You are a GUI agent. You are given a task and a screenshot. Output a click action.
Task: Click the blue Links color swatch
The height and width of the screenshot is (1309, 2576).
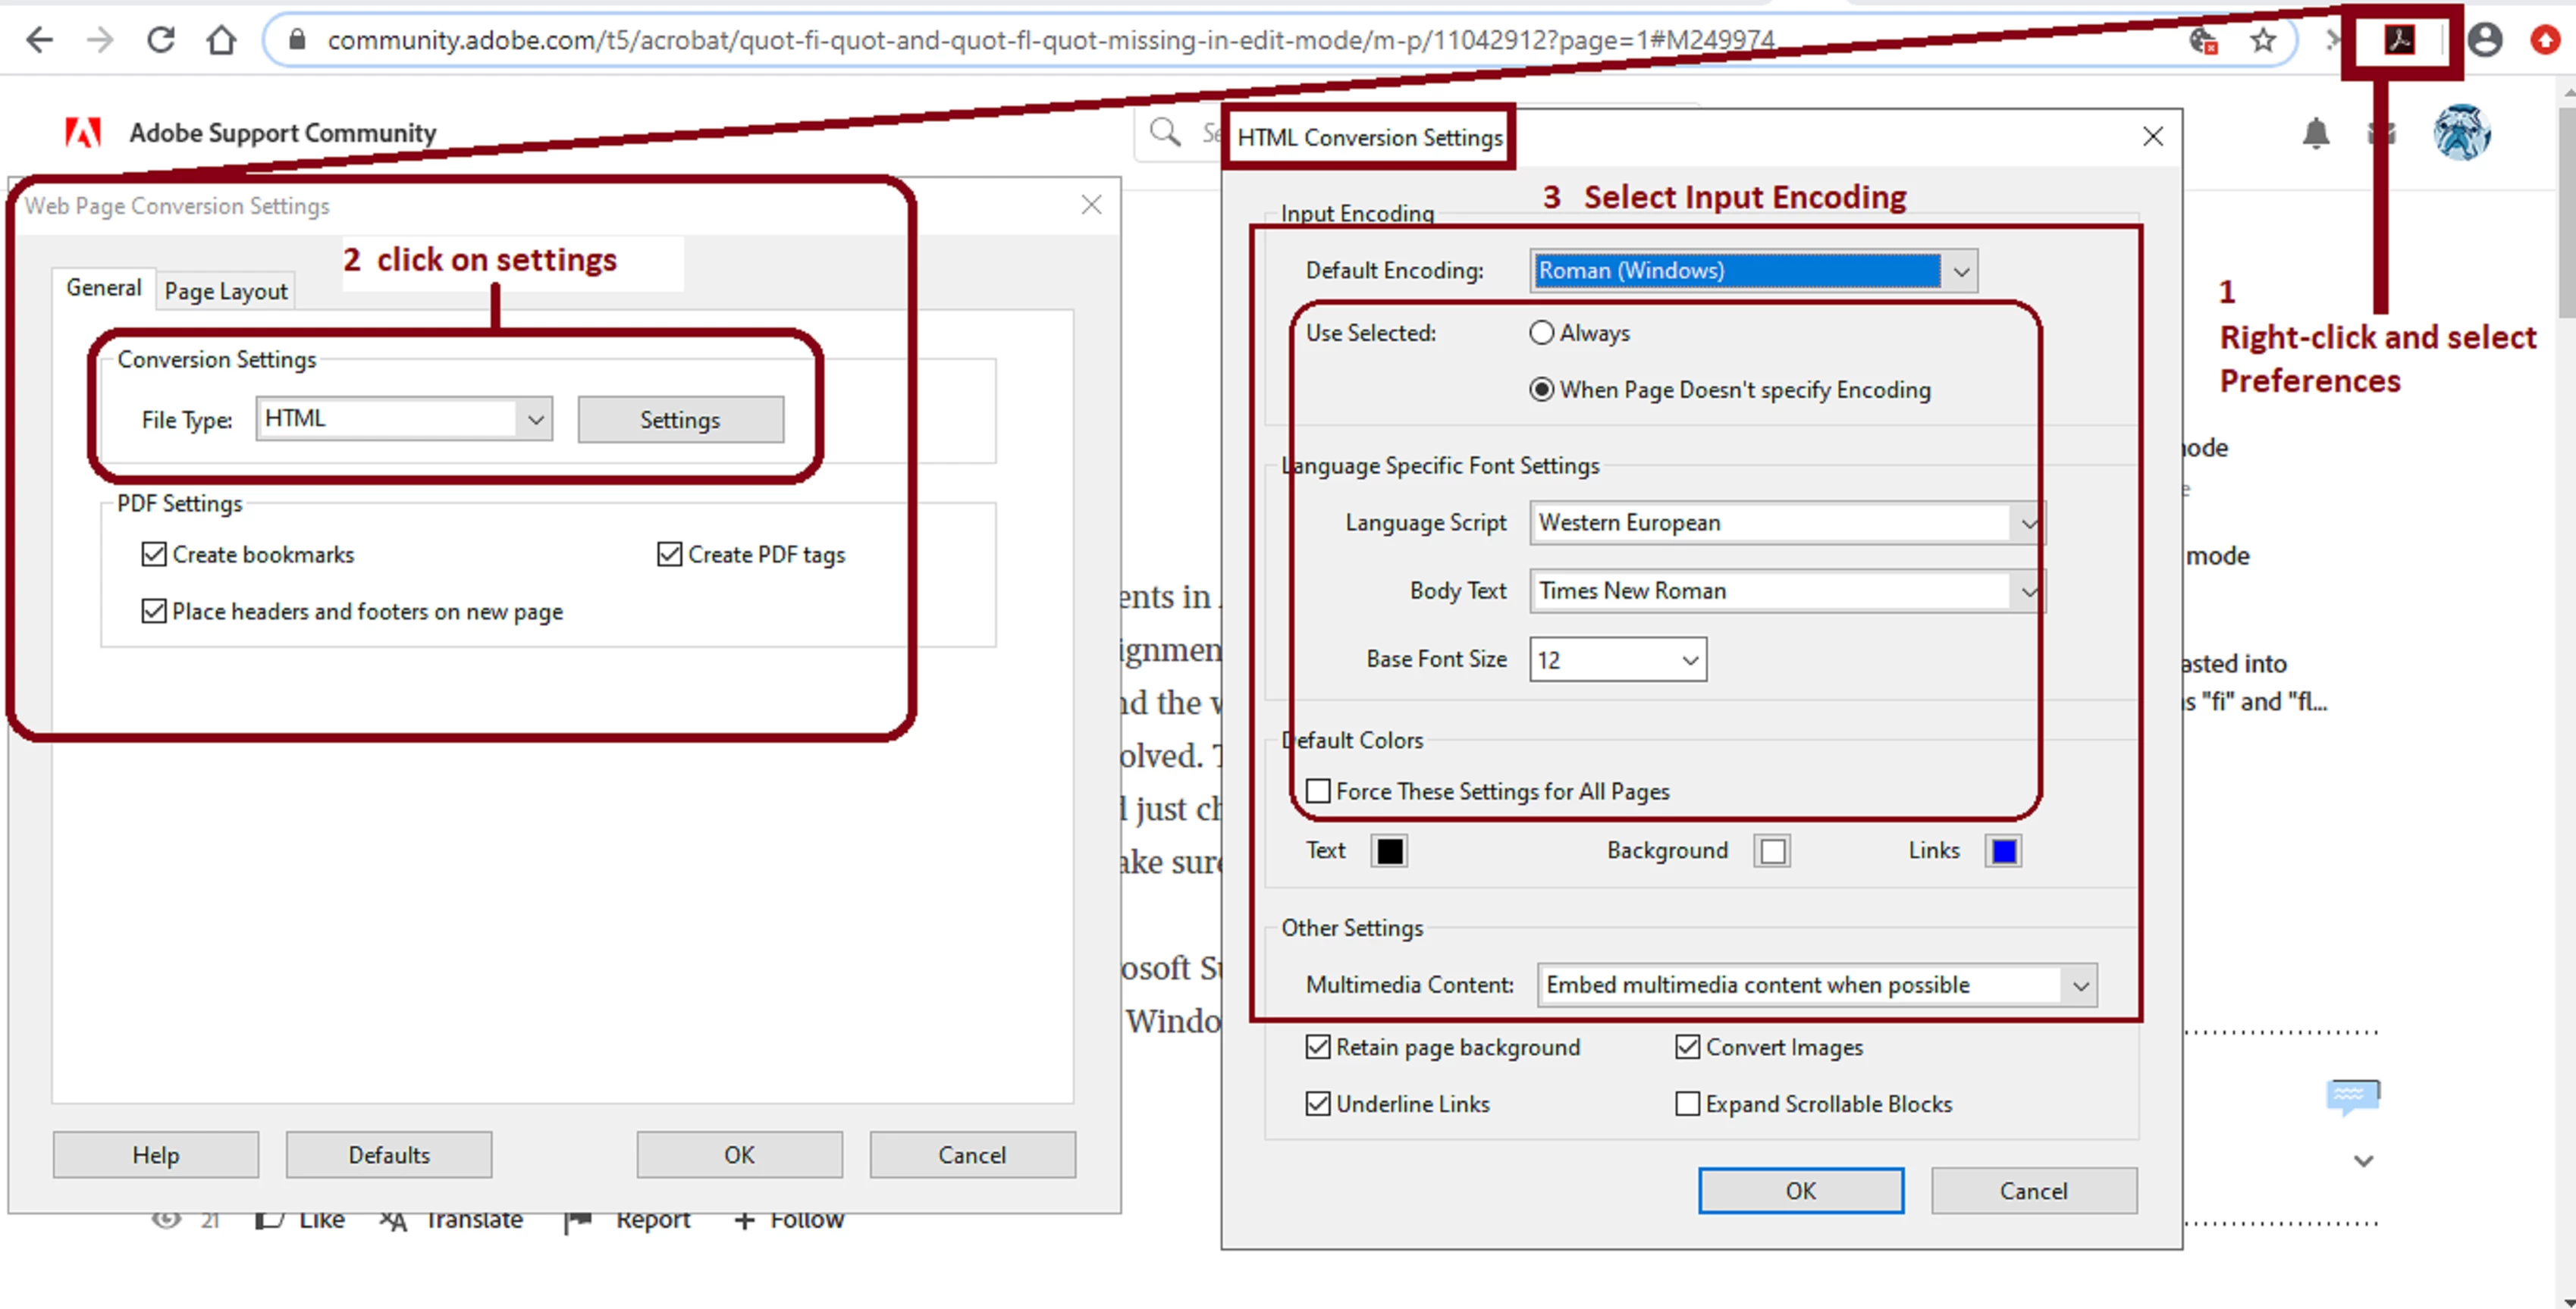pos(2003,850)
